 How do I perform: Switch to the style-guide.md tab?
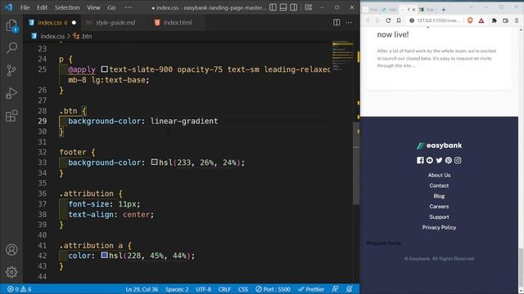115,23
